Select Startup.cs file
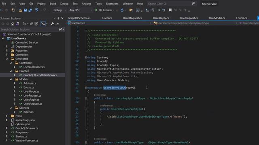 [x=21, y=137]
